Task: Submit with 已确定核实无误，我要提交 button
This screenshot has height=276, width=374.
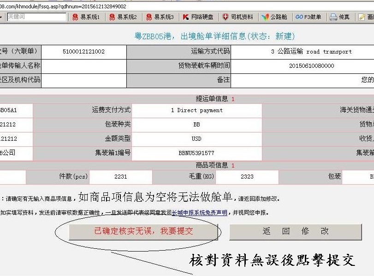Action: click(x=143, y=231)
